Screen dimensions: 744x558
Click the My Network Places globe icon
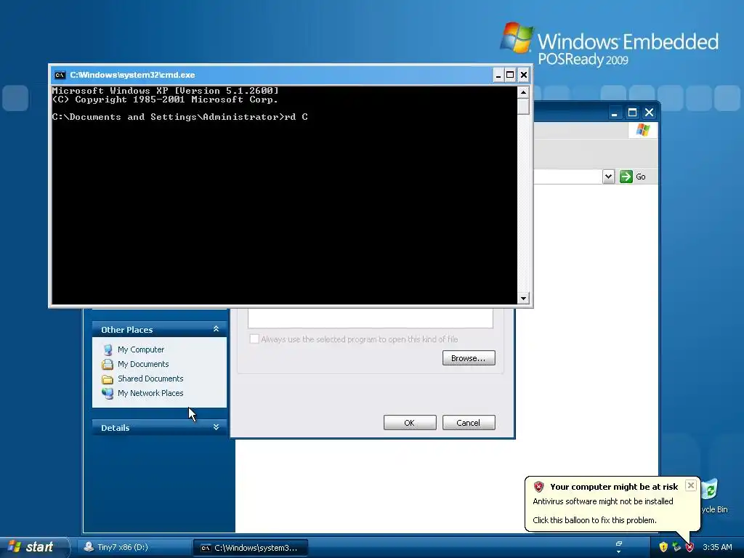(108, 393)
